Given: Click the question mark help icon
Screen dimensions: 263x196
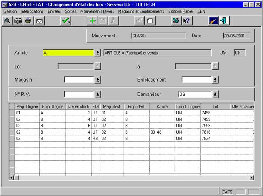Looking at the screenshot, I should pos(186,21).
